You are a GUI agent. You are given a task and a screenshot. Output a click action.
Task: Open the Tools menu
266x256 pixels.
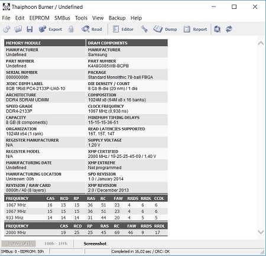coord(81,18)
